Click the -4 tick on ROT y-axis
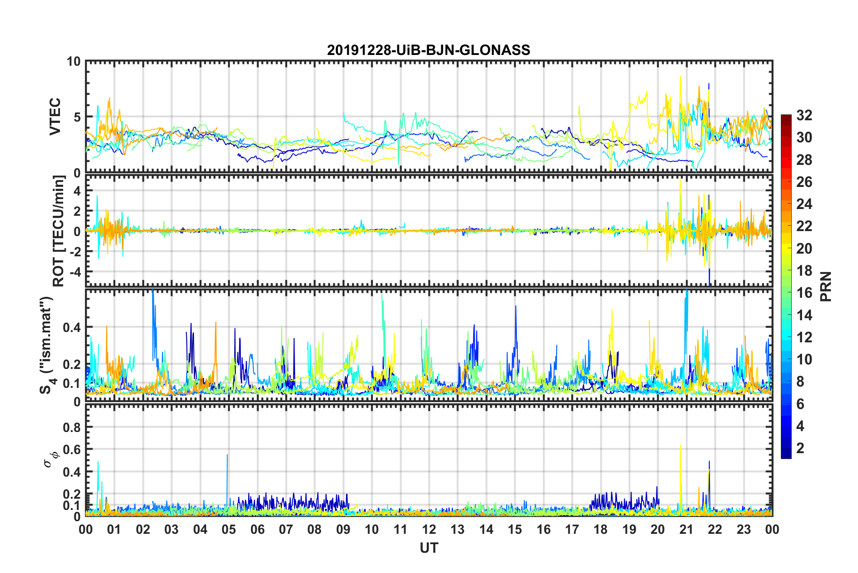 point(75,272)
